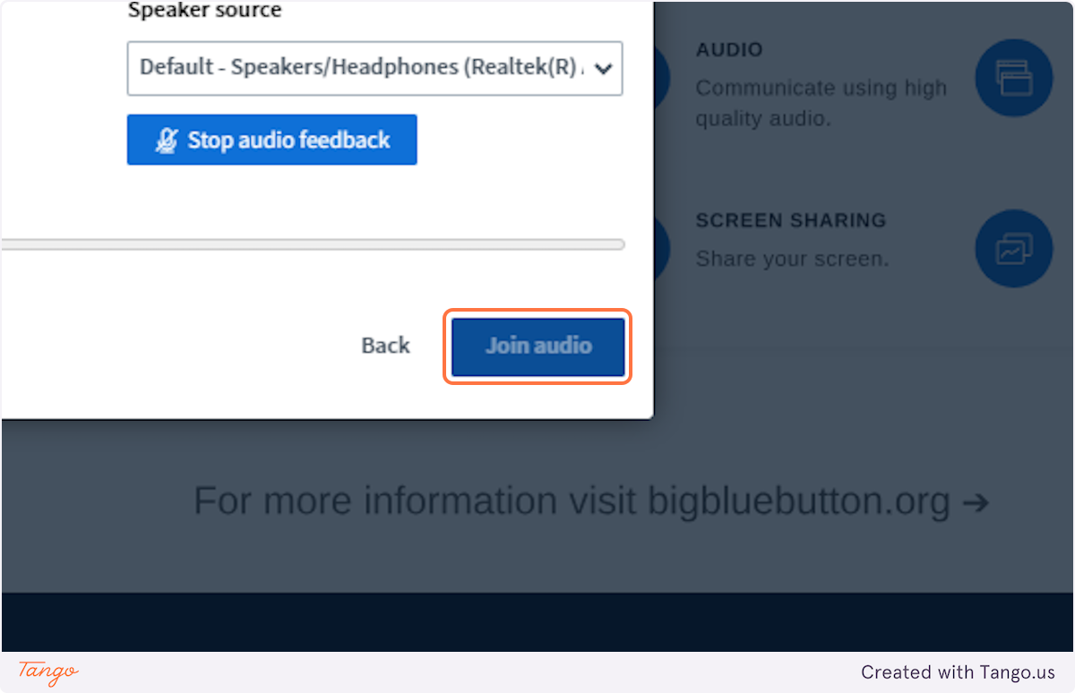Select the SCREEN SHARING feature heading
Image resolution: width=1075 pixels, height=693 pixels.
coord(791,220)
